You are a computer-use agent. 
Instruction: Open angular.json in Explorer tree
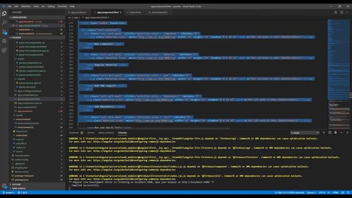(x=21, y=168)
